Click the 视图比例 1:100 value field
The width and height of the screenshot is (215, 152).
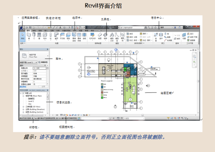(x=39, y=68)
